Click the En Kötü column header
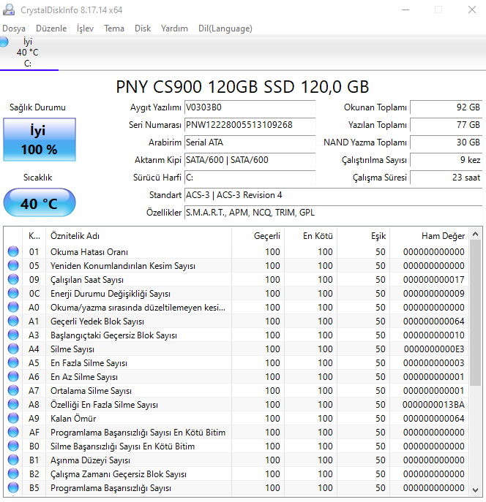 pyautogui.click(x=310, y=236)
